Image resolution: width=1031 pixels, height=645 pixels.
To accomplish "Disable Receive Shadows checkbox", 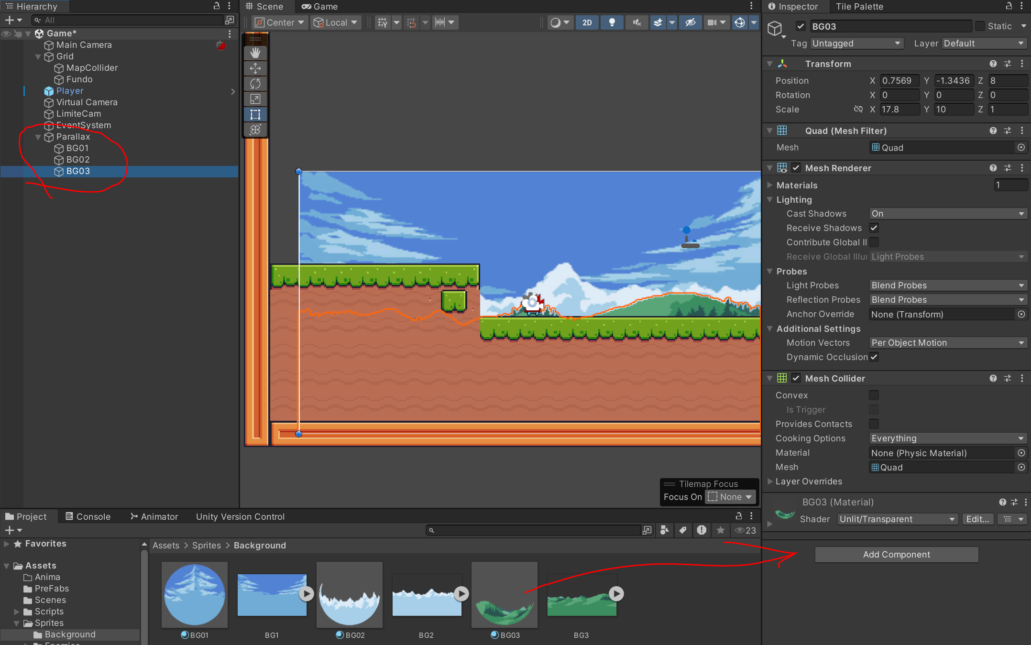I will (x=874, y=228).
